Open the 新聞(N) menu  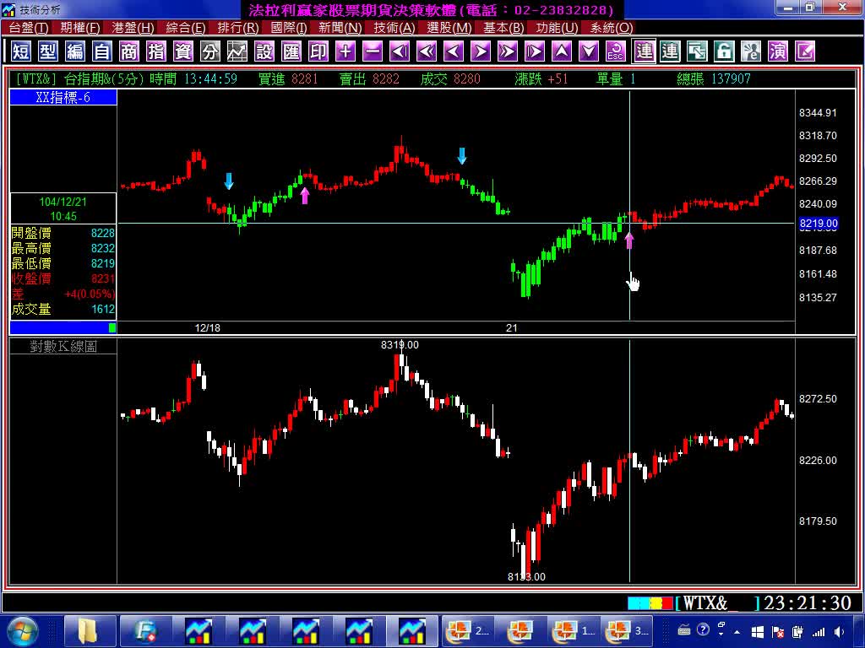point(340,28)
